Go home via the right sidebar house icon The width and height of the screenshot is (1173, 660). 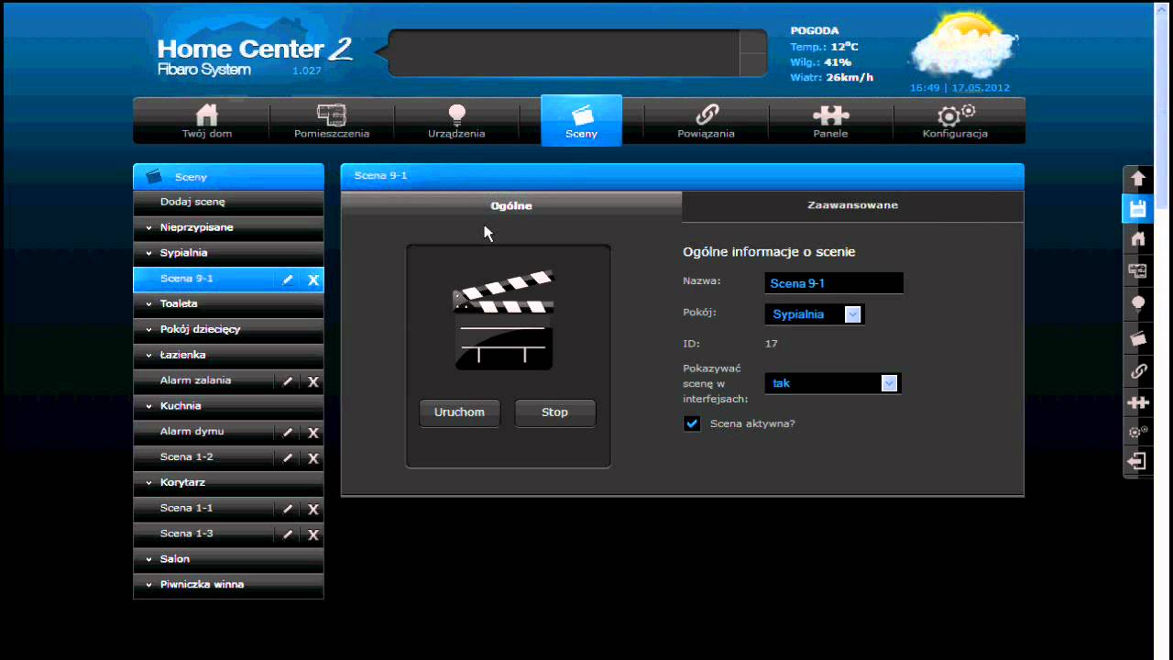[1138, 239]
